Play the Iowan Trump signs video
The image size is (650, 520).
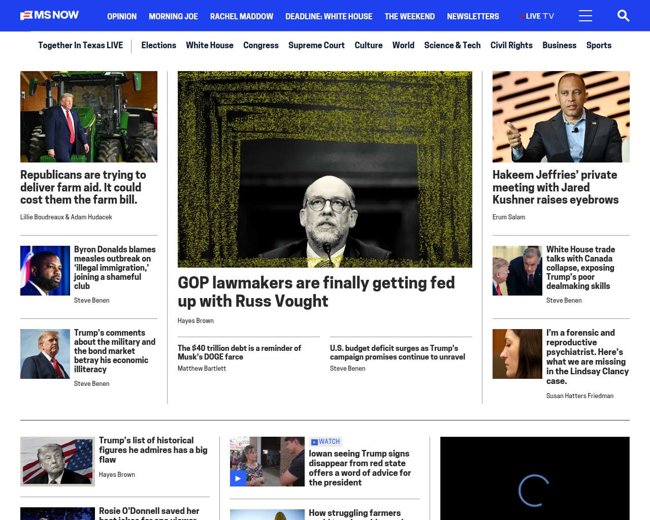(x=238, y=478)
